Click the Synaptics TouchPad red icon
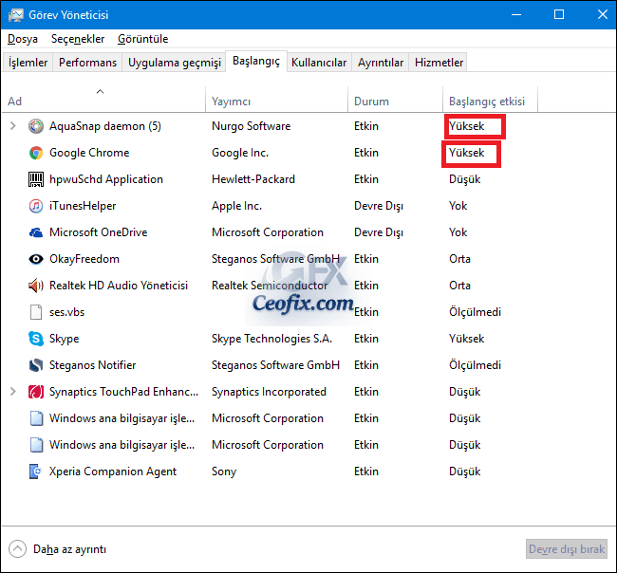 pos(36,392)
